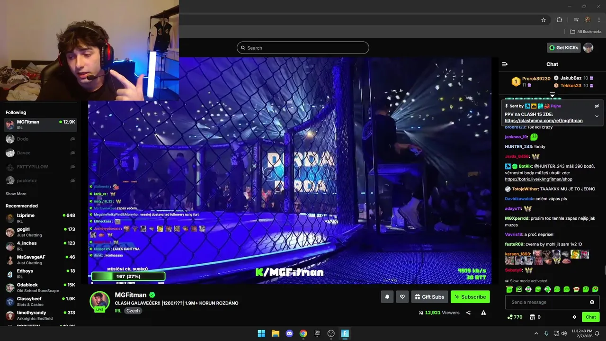Expand the chat leaderboard with the arrow handle

coord(552,95)
